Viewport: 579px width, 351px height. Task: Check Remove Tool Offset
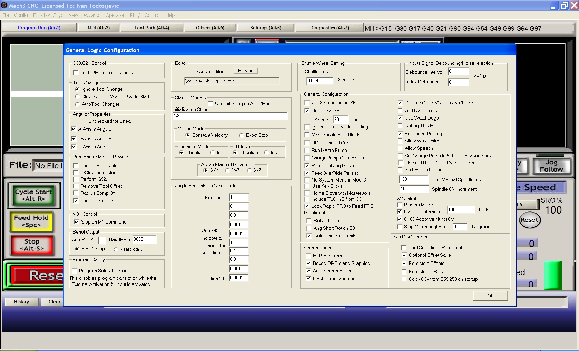pos(76,186)
